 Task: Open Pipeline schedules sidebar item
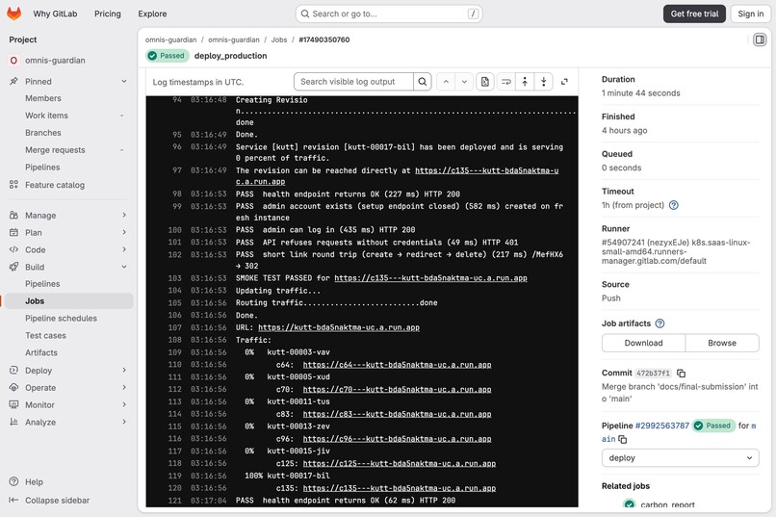pyautogui.click(x=61, y=318)
